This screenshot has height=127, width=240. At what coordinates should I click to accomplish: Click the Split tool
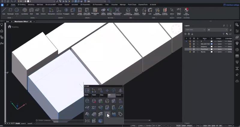coord(73,11)
